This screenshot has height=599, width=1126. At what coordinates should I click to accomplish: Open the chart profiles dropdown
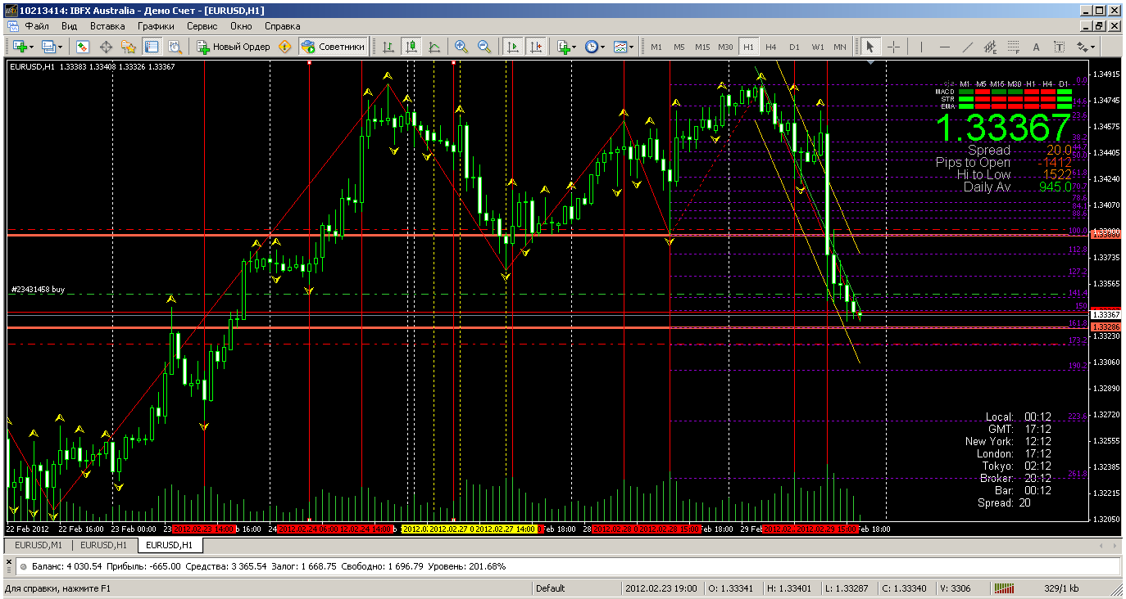point(52,47)
